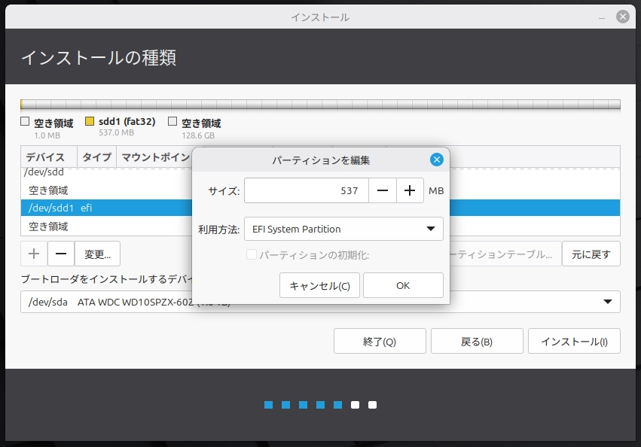Toggle the rightmost 空き領域 checkbox

tap(172, 120)
